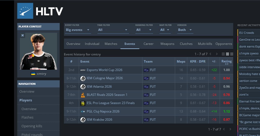Open the IEM Cologne Major 2026 link
Image resolution: width=260 pixels, height=136 pixels.
click(x=105, y=78)
